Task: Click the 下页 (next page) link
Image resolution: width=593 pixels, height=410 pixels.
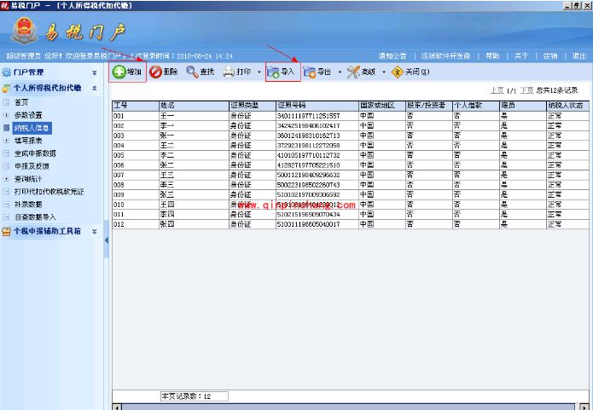Action: 527,90
